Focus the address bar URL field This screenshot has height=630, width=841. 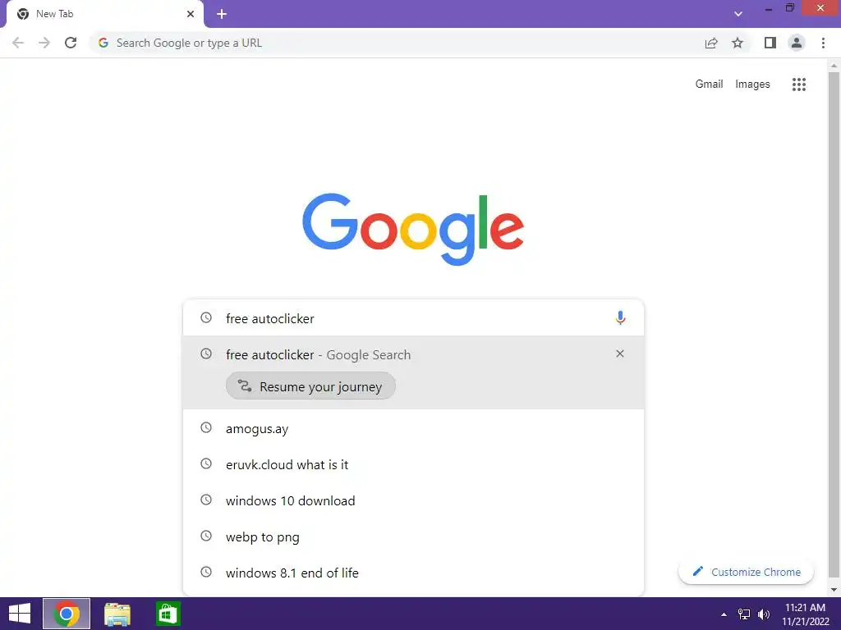click(397, 43)
